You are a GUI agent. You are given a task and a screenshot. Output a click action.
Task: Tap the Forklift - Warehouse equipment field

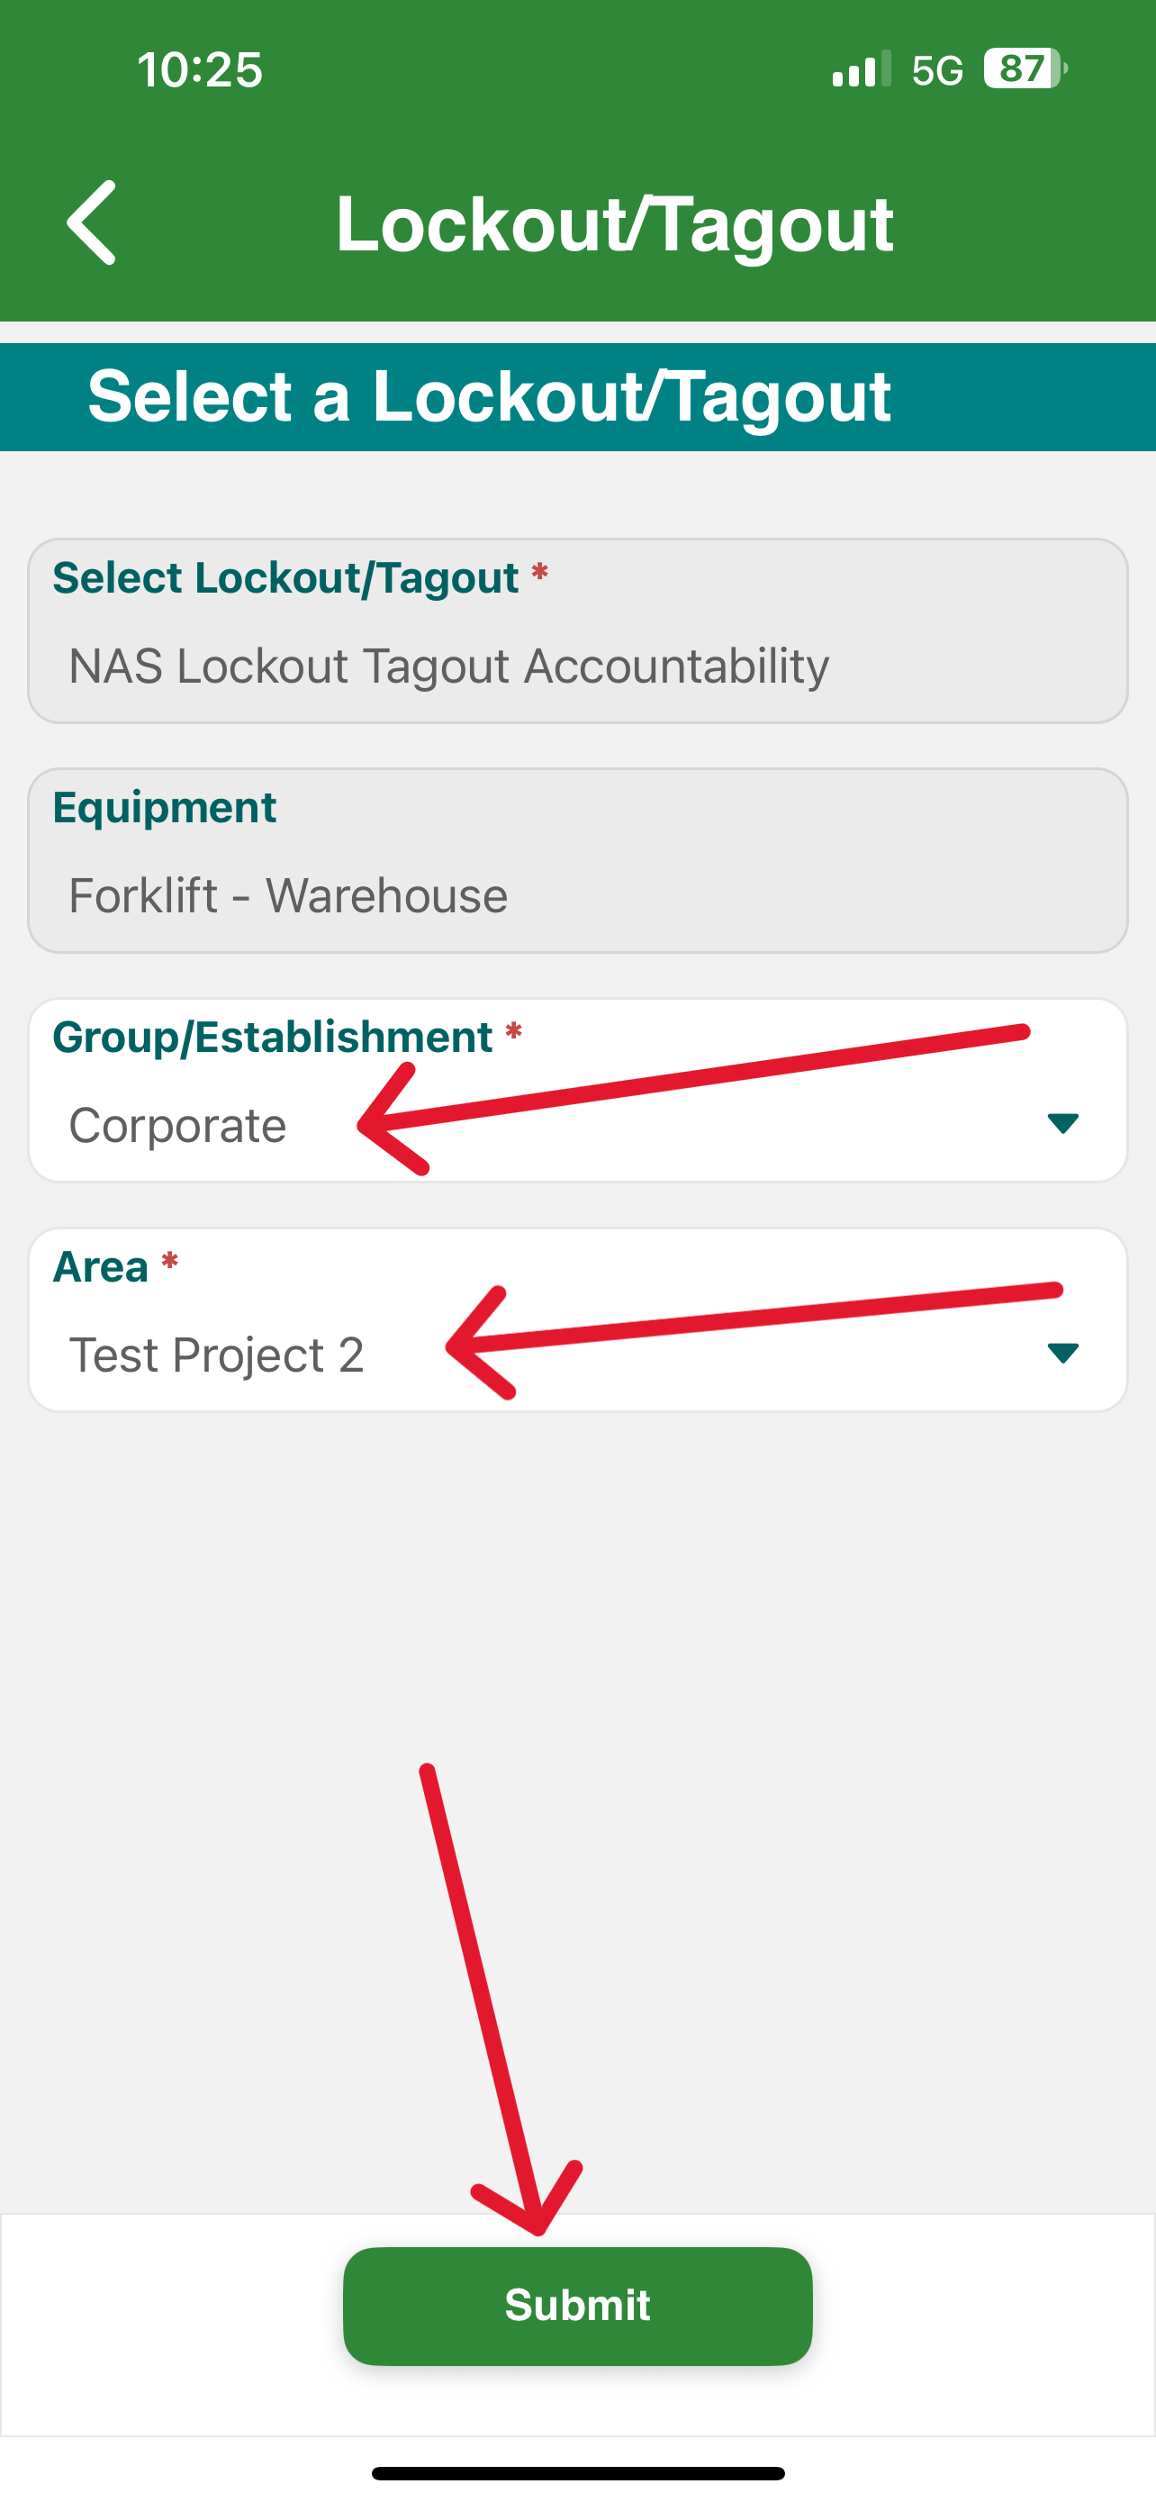tap(577, 860)
